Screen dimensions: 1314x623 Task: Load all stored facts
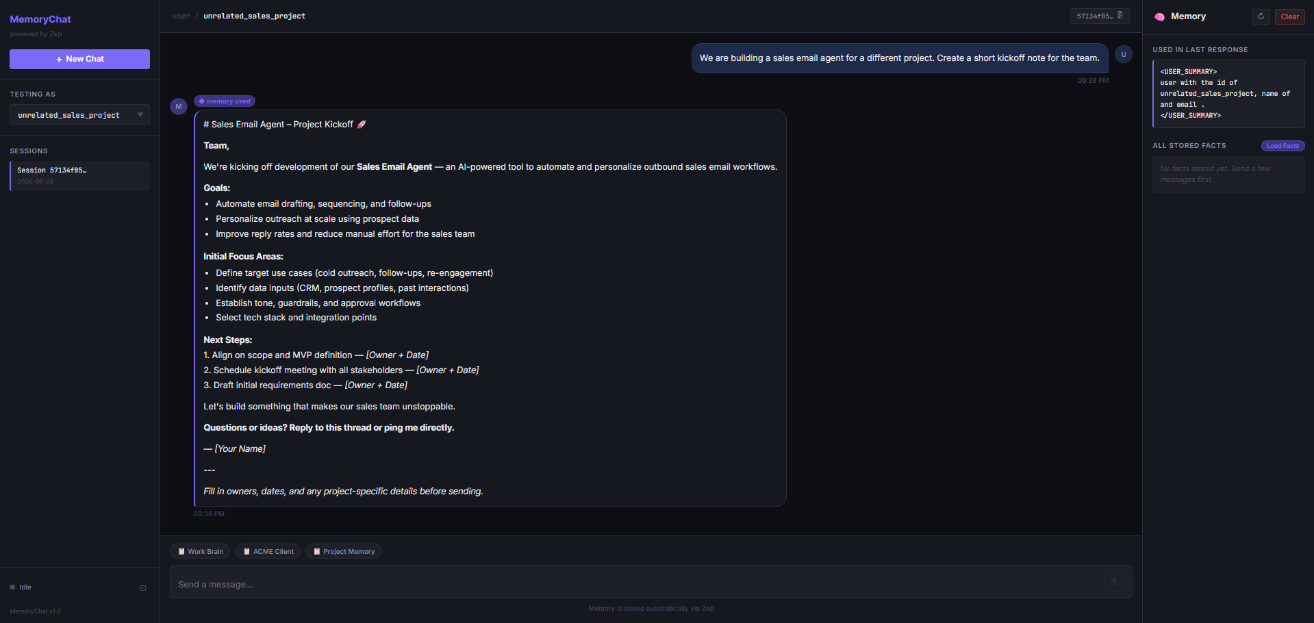coord(1283,146)
